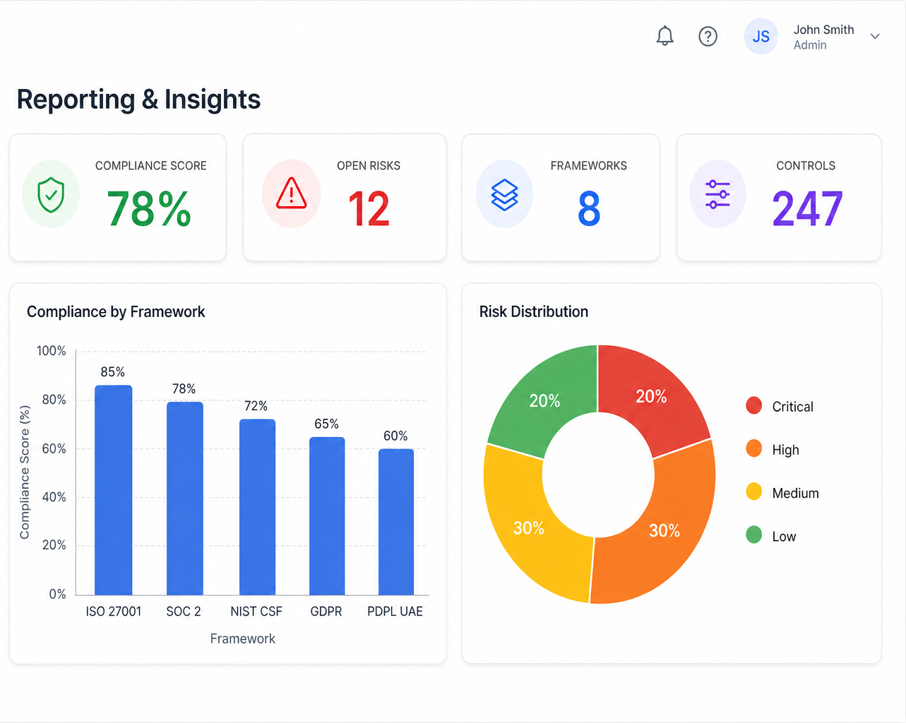
Task: Click the open risks count 12
Action: pos(369,209)
